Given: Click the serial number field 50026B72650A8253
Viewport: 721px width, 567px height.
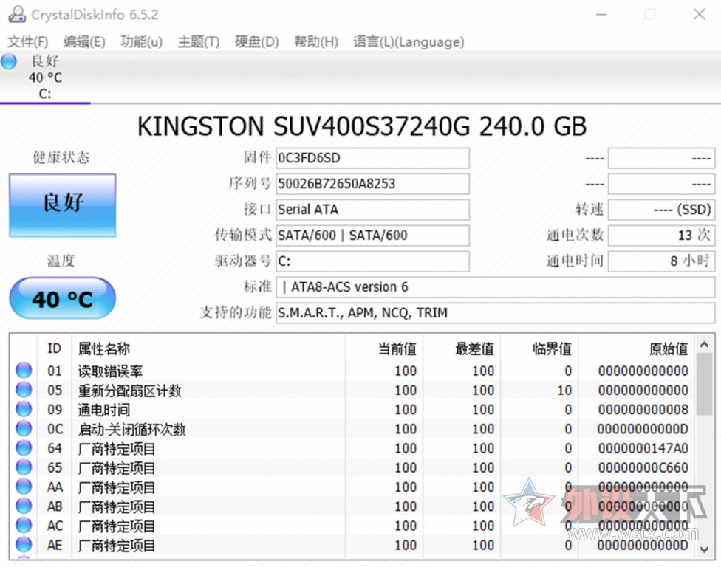Looking at the screenshot, I should tap(372, 184).
